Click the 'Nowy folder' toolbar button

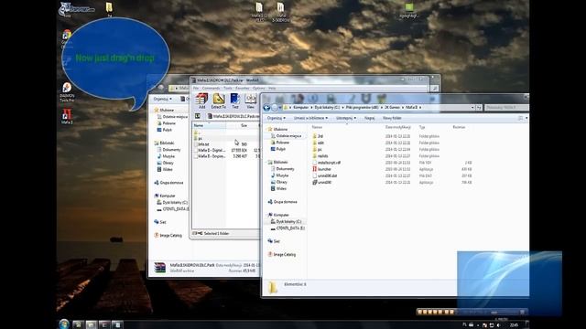click(392, 118)
